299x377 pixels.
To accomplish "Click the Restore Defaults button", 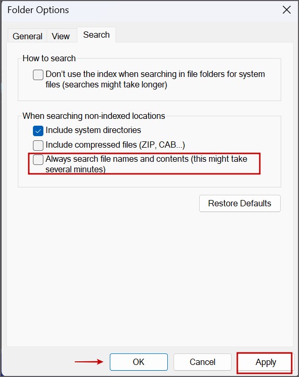I will tap(240, 203).
